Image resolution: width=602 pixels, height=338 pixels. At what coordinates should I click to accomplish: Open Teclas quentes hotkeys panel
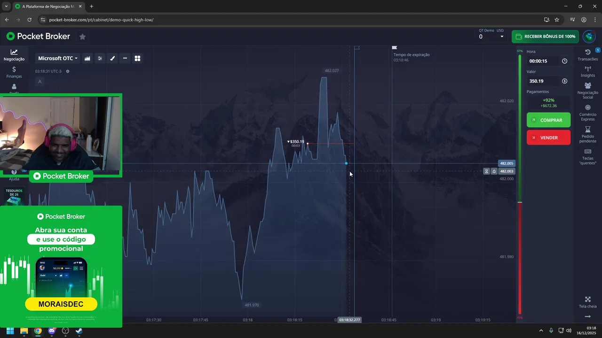[588, 157]
